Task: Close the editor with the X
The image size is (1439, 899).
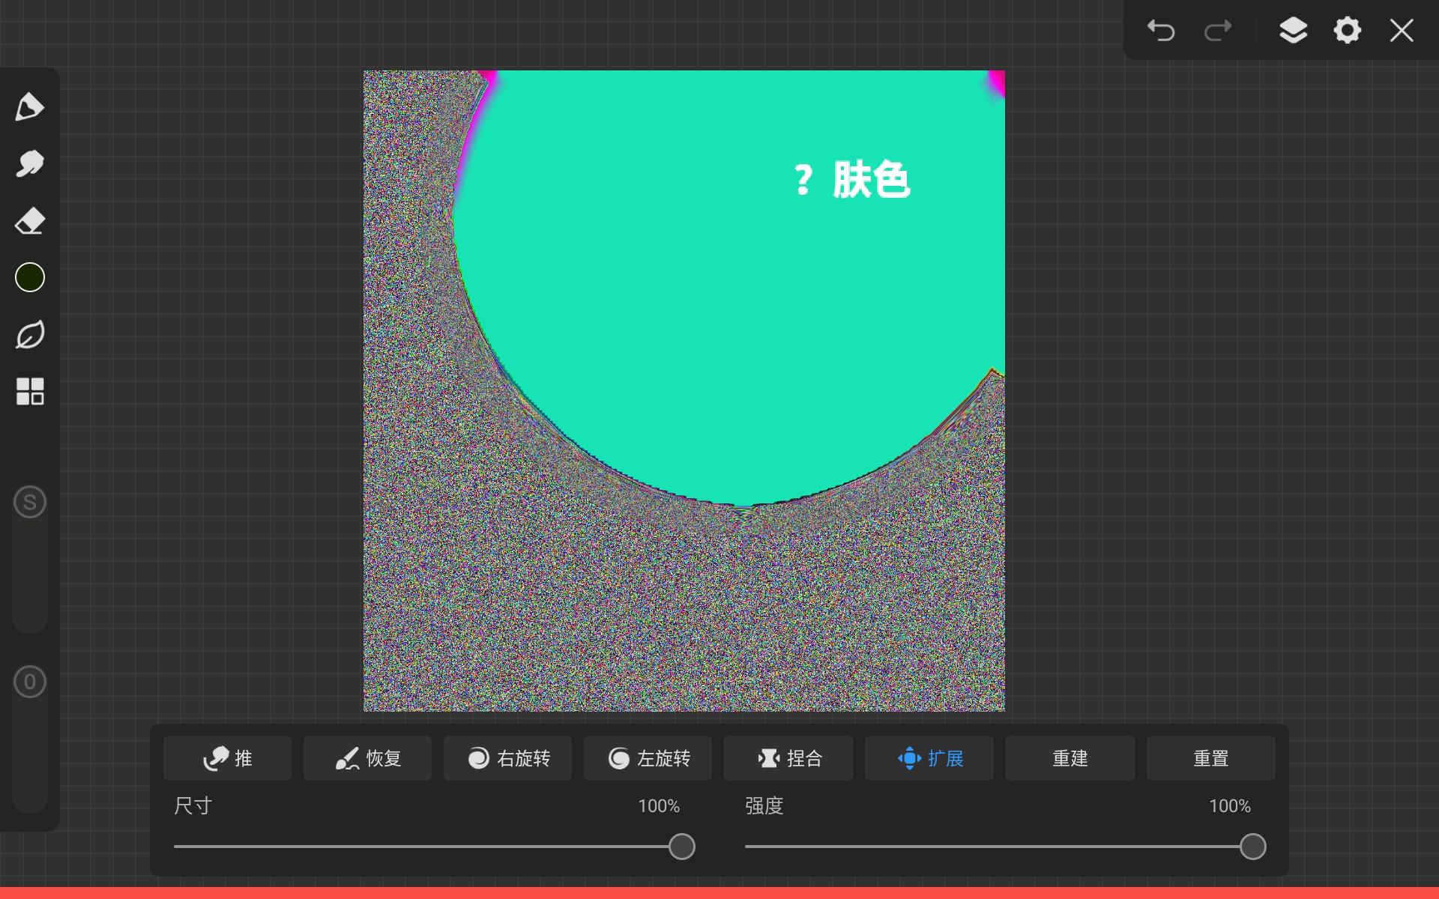Action: coord(1402,31)
